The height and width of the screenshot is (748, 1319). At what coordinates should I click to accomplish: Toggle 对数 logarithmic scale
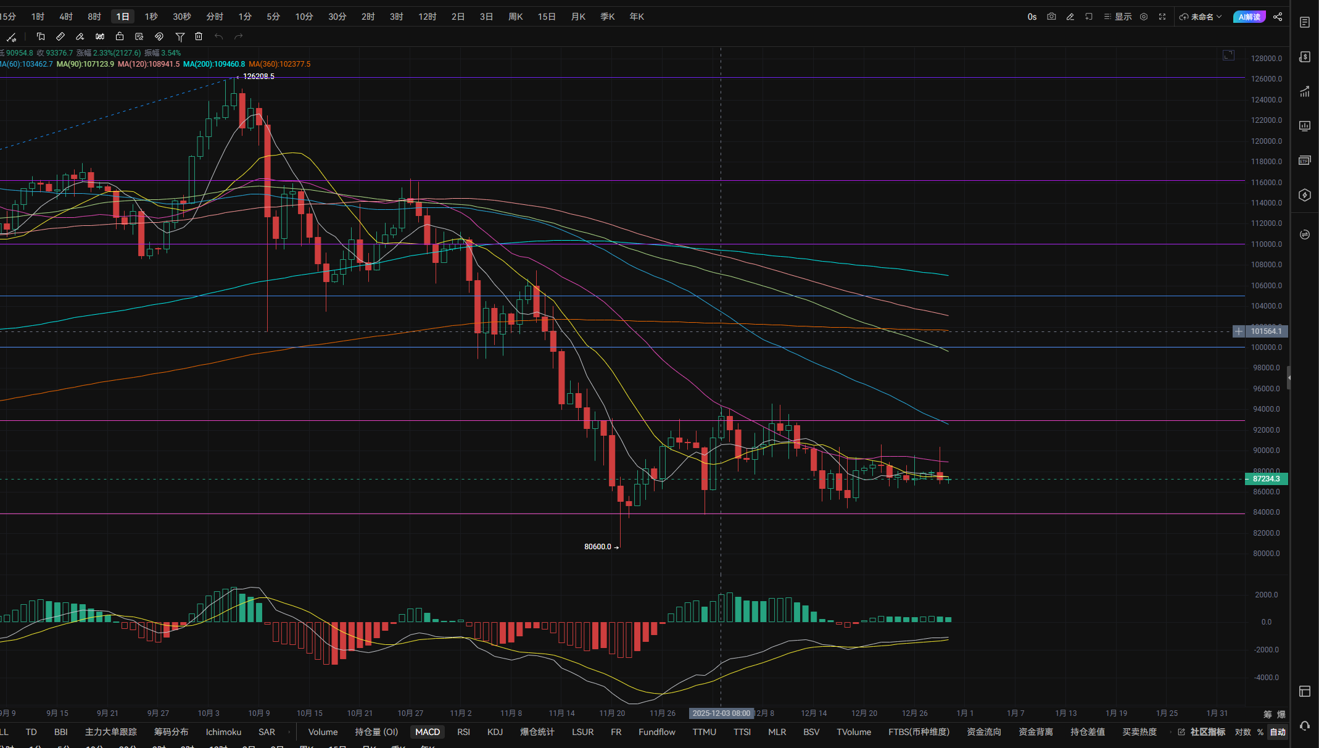(1243, 732)
